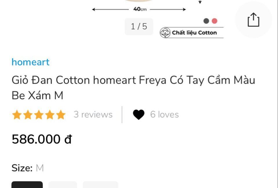Viewport: 278px width, 188px height.
Task: Click the fifth rating star
Action: point(61,115)
